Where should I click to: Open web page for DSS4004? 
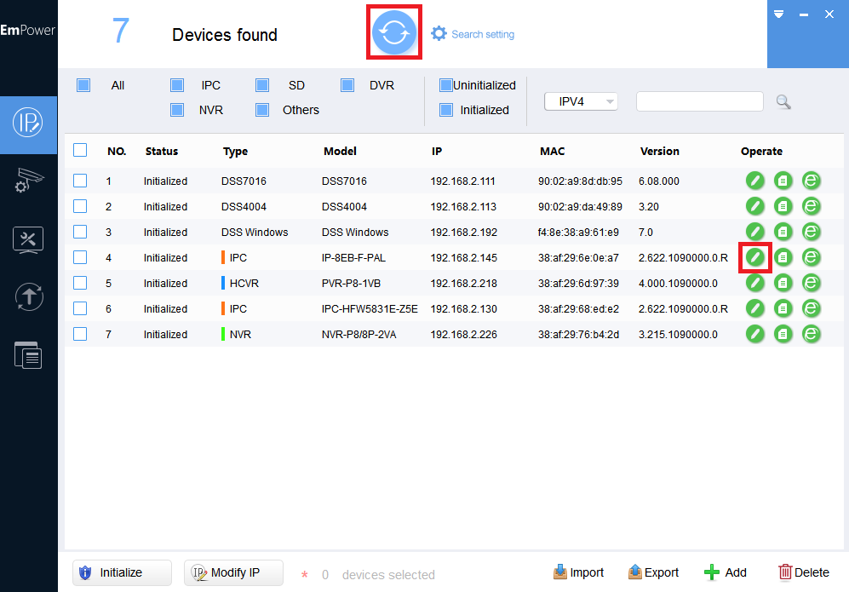tap(811, 206)
